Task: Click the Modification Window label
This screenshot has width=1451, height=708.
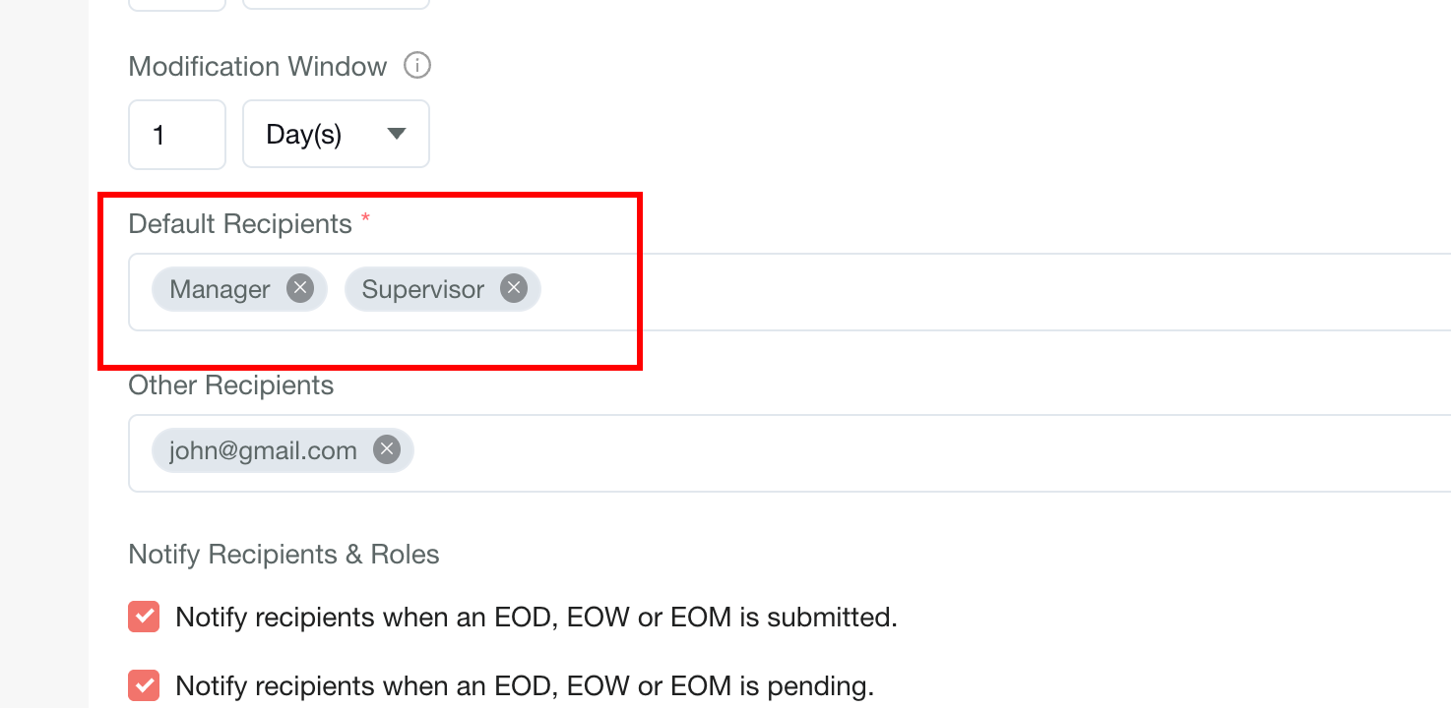Action: [x=258, y=66]
